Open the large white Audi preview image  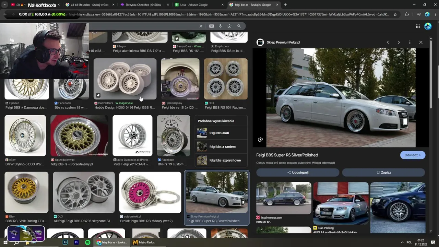(341, 98)
